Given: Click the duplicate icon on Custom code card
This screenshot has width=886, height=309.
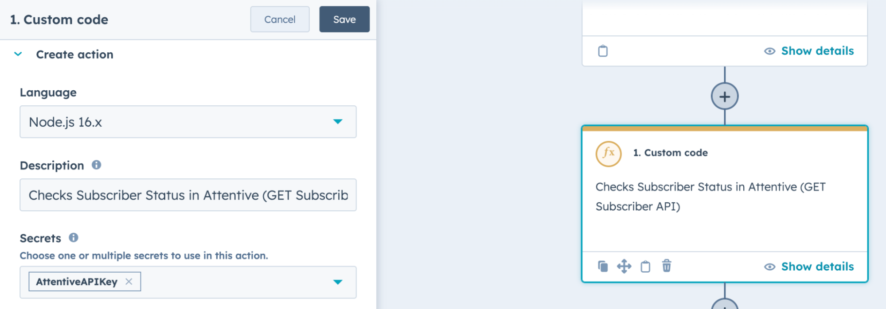Looking at the screenshot, I should (x=603, y=267).
